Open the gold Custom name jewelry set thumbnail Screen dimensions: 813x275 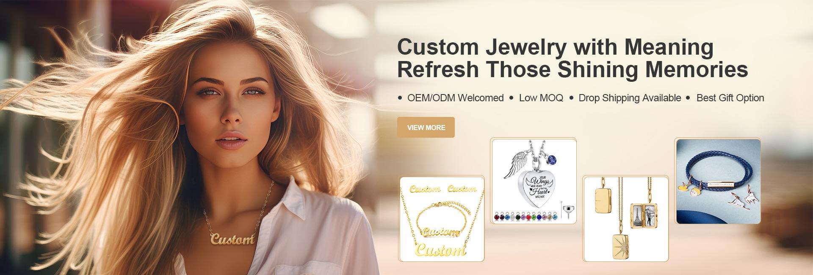441,219
